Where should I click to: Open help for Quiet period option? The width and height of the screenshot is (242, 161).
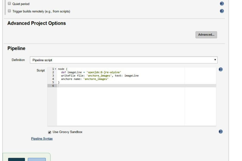pos(222,3)
